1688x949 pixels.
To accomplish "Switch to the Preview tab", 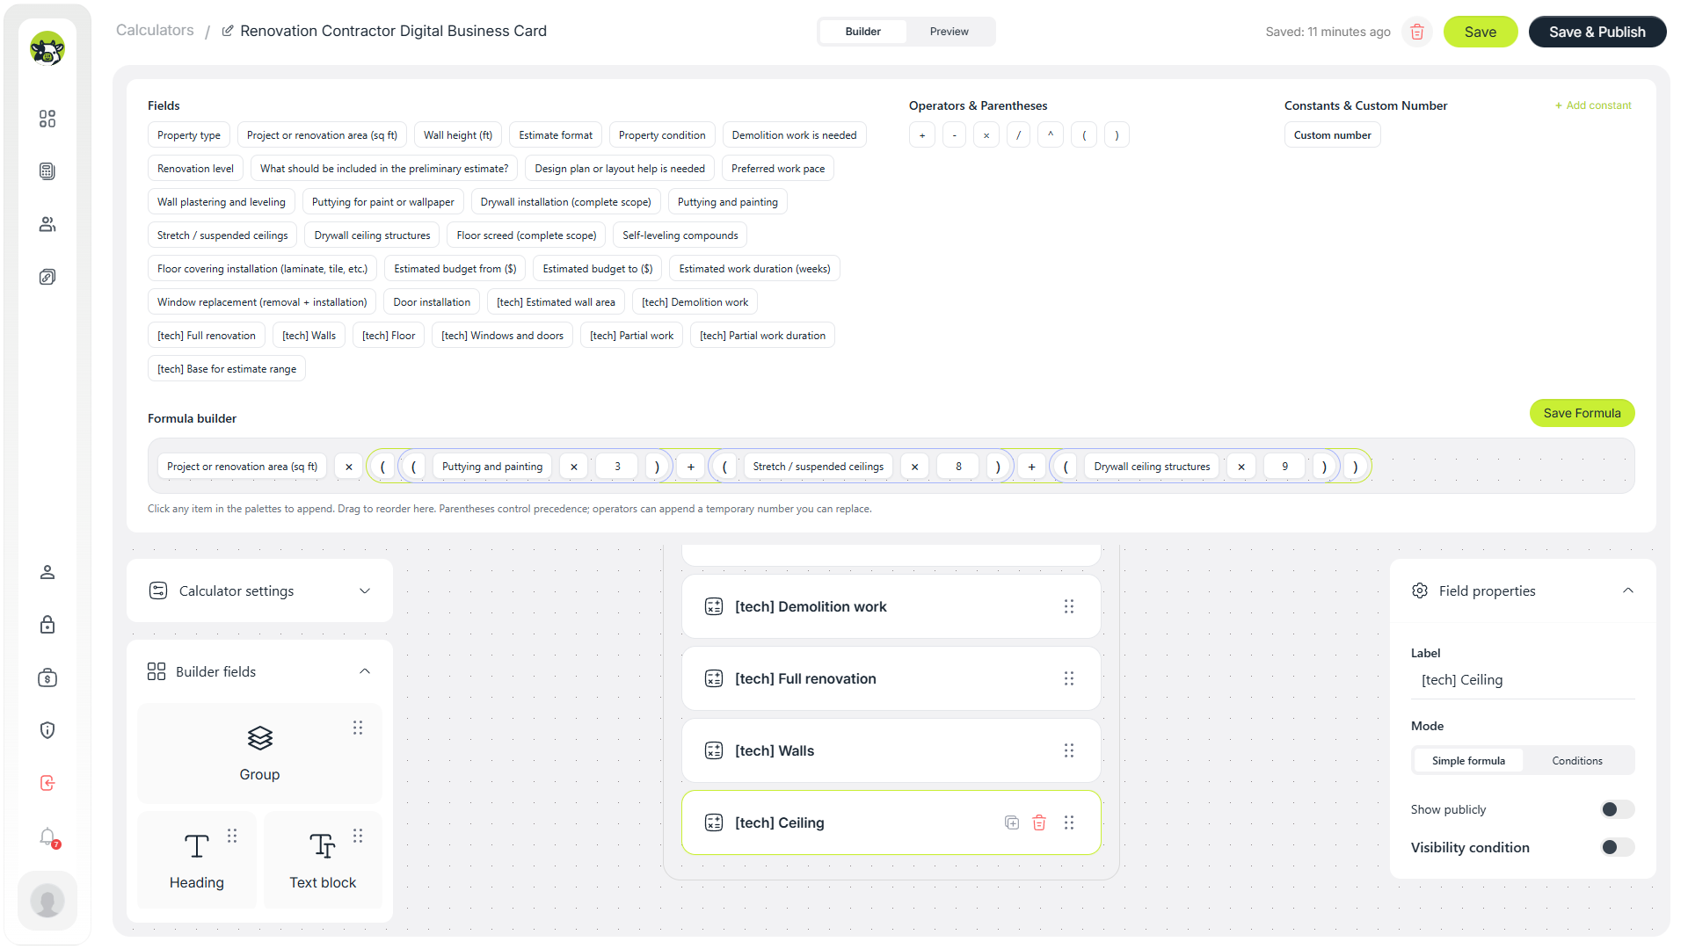I will tap(949, 32).
